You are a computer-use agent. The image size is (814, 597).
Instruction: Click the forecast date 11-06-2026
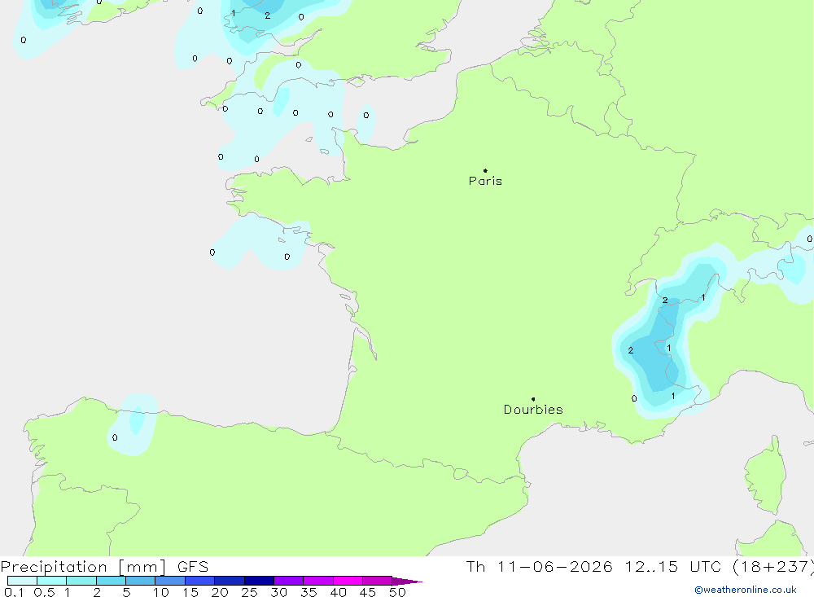tap(554, 566)
